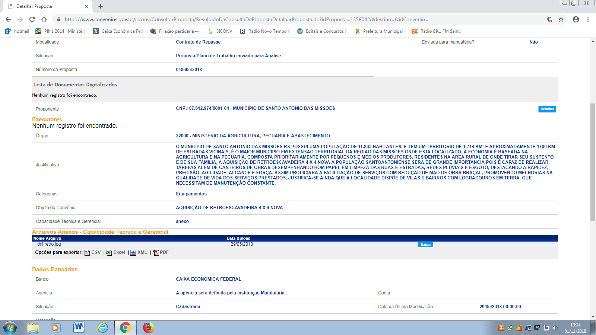Click Detalhar button next to Proponente

[x=547, y=109]
